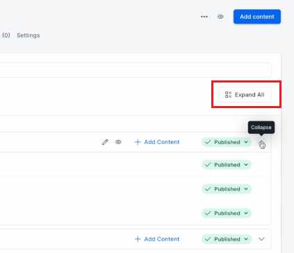This screenshot has width=294, height=253.
Task: Open the bottom section's Published dropdown
Action: (x=227, y=239)
